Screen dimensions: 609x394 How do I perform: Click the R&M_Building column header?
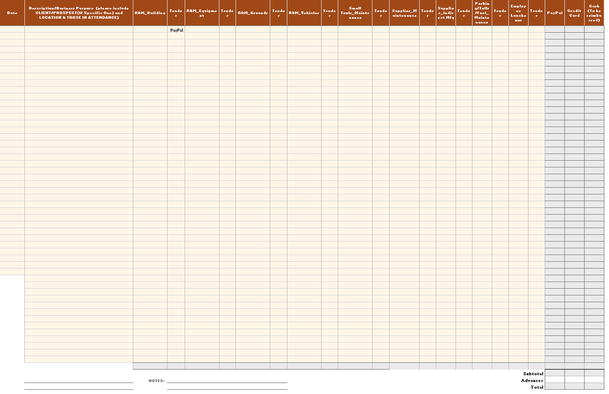coord(150,13)
